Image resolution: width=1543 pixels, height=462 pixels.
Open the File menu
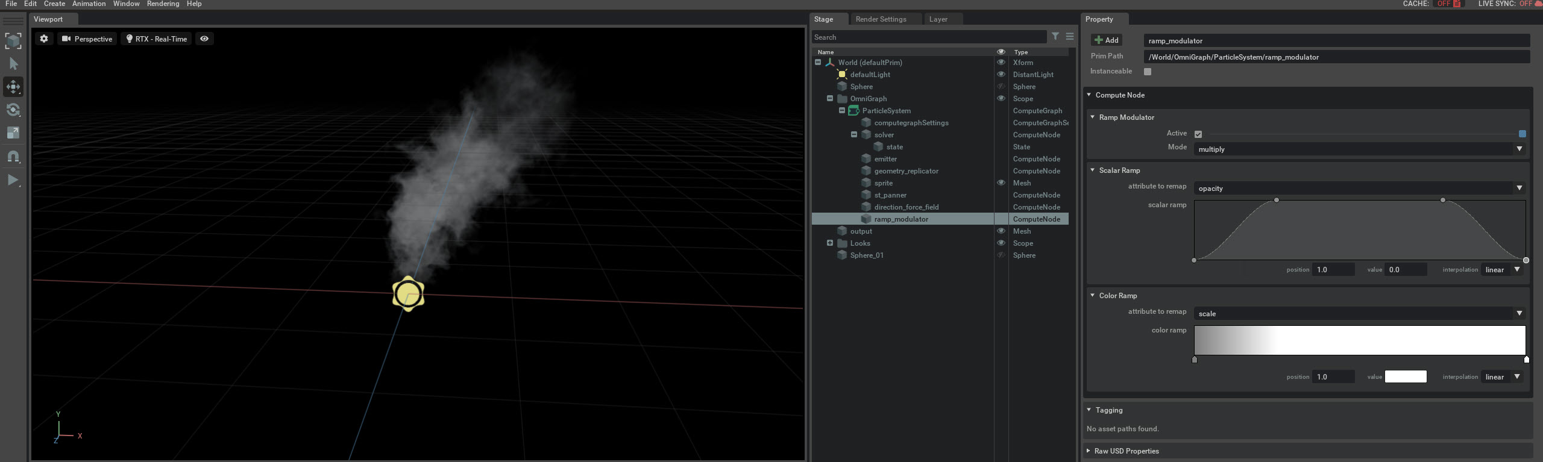tap(11, 4)
